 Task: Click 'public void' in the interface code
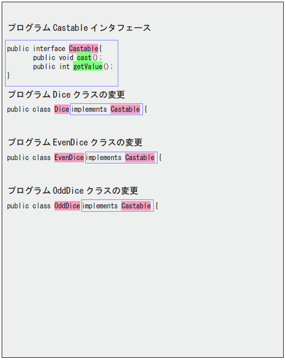53,58
